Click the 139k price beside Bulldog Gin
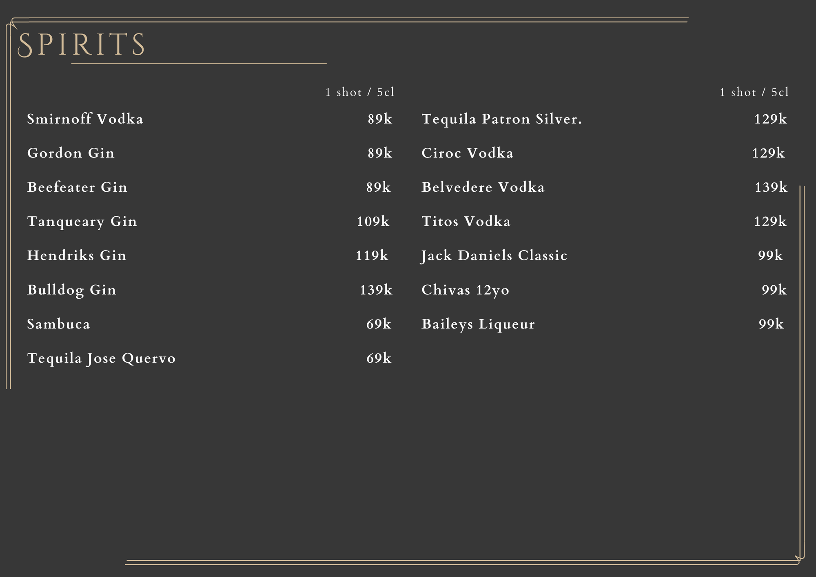 376,290
